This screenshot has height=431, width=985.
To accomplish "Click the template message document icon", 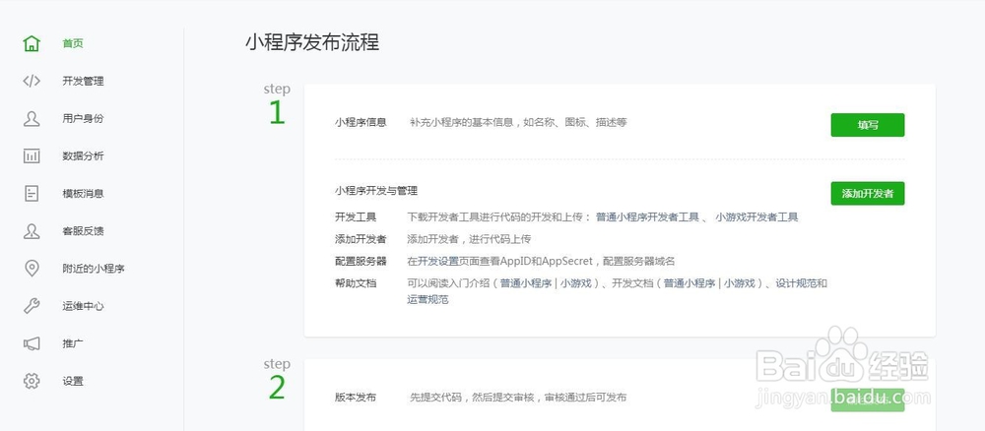I will click(x=32, y=193).
